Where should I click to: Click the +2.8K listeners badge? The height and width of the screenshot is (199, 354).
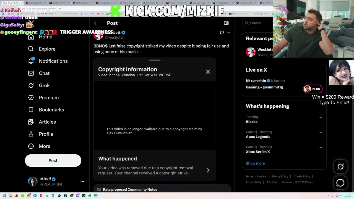(x=313, y=89)
